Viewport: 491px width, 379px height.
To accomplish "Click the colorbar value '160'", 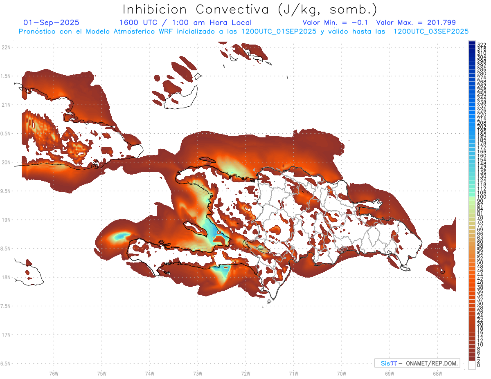I will (481, 155).
